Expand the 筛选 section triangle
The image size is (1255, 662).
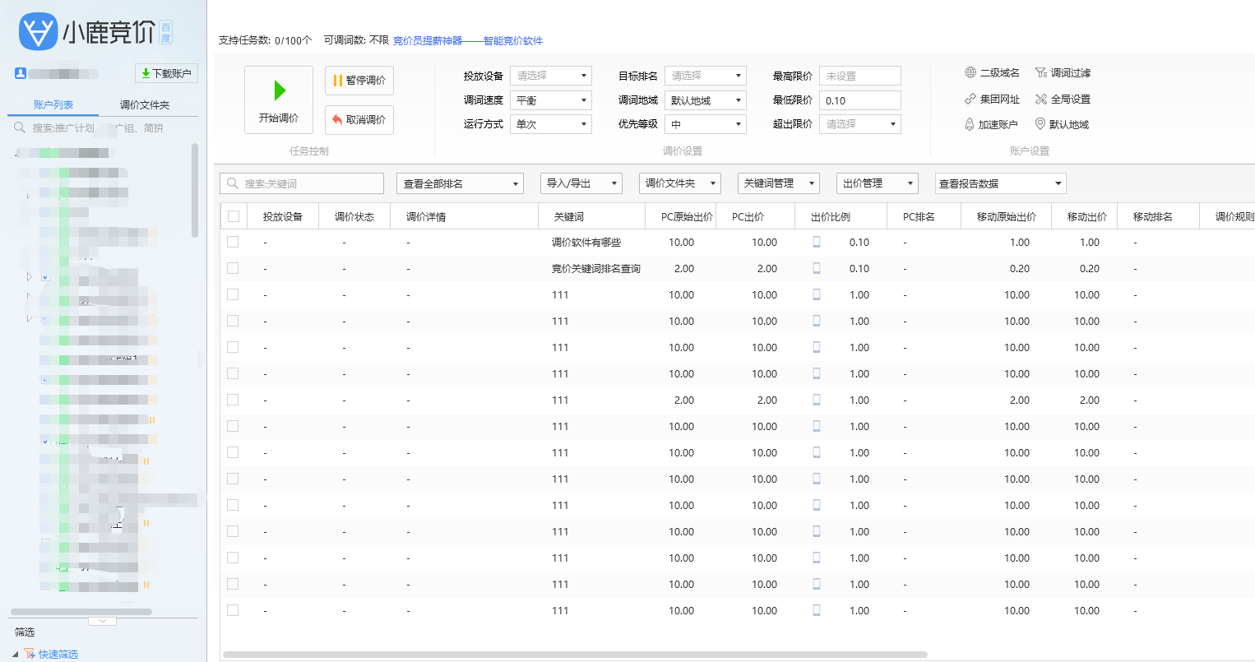16,655
